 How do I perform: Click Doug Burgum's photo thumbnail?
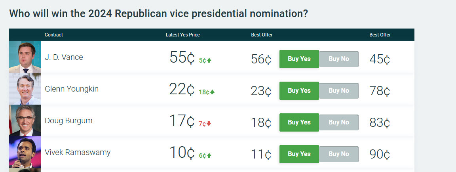point(25,120)
